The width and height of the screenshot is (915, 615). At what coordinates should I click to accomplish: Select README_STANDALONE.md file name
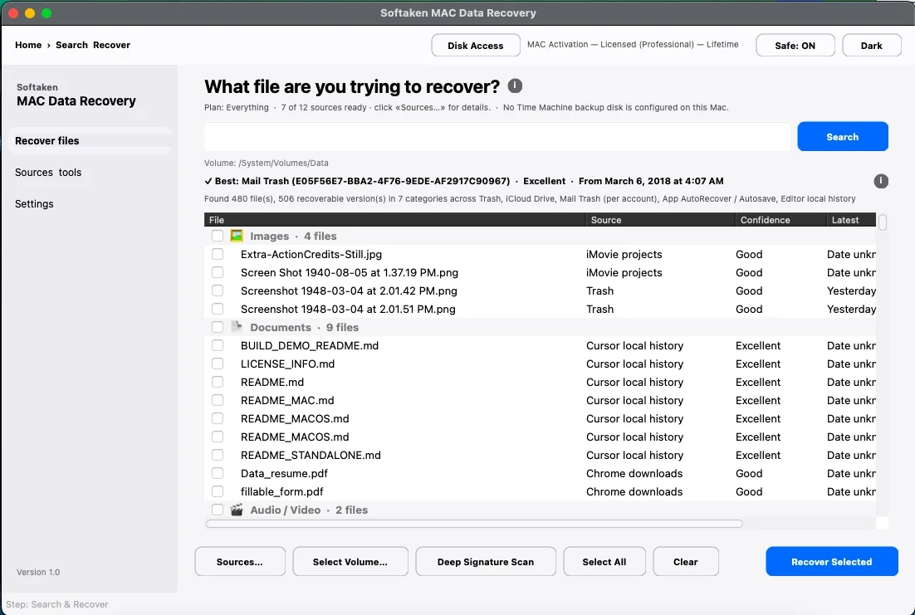click(x=311, y=455)
